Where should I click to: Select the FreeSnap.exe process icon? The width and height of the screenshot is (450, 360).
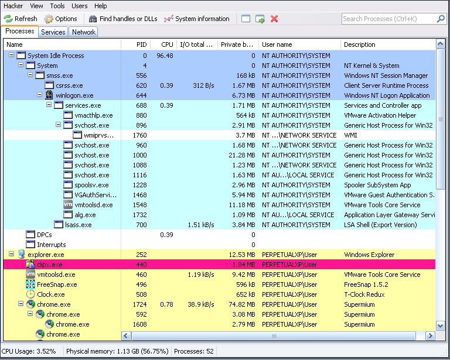[30, 284]
